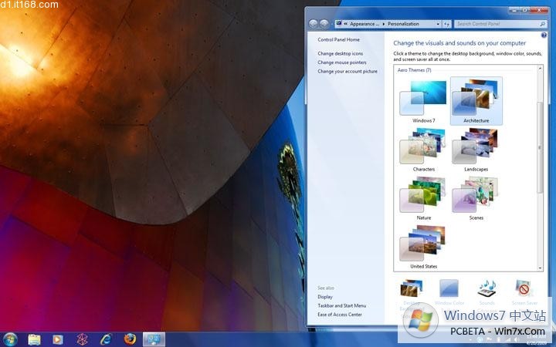Minimize the Personalization window
The image size is (556, 347).
514,10
